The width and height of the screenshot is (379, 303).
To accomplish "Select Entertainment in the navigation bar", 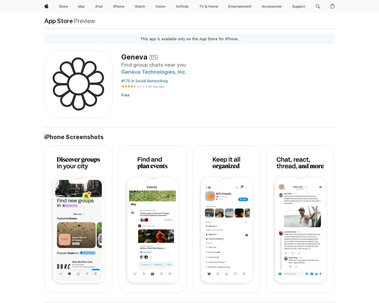I will [x=240, y=7].
